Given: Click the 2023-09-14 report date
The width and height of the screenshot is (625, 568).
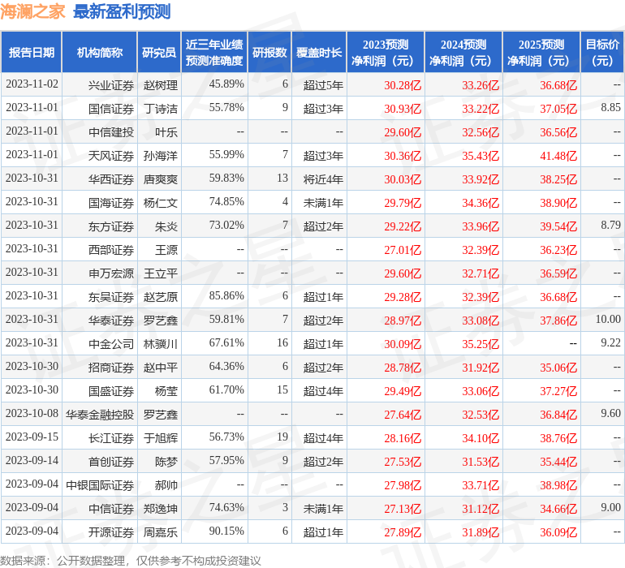Looking at the screenshot, I should [32, 460].
